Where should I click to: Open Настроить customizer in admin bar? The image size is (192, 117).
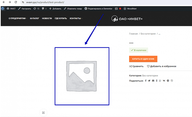click(x=25, y=9)
